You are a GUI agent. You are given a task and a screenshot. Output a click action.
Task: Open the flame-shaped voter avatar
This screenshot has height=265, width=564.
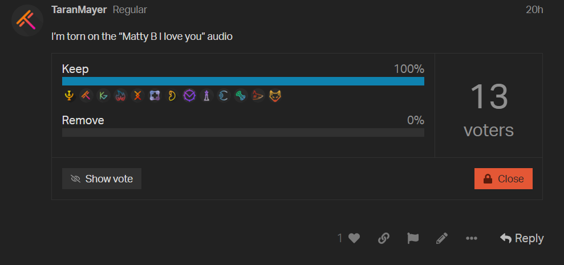point(120,96)
